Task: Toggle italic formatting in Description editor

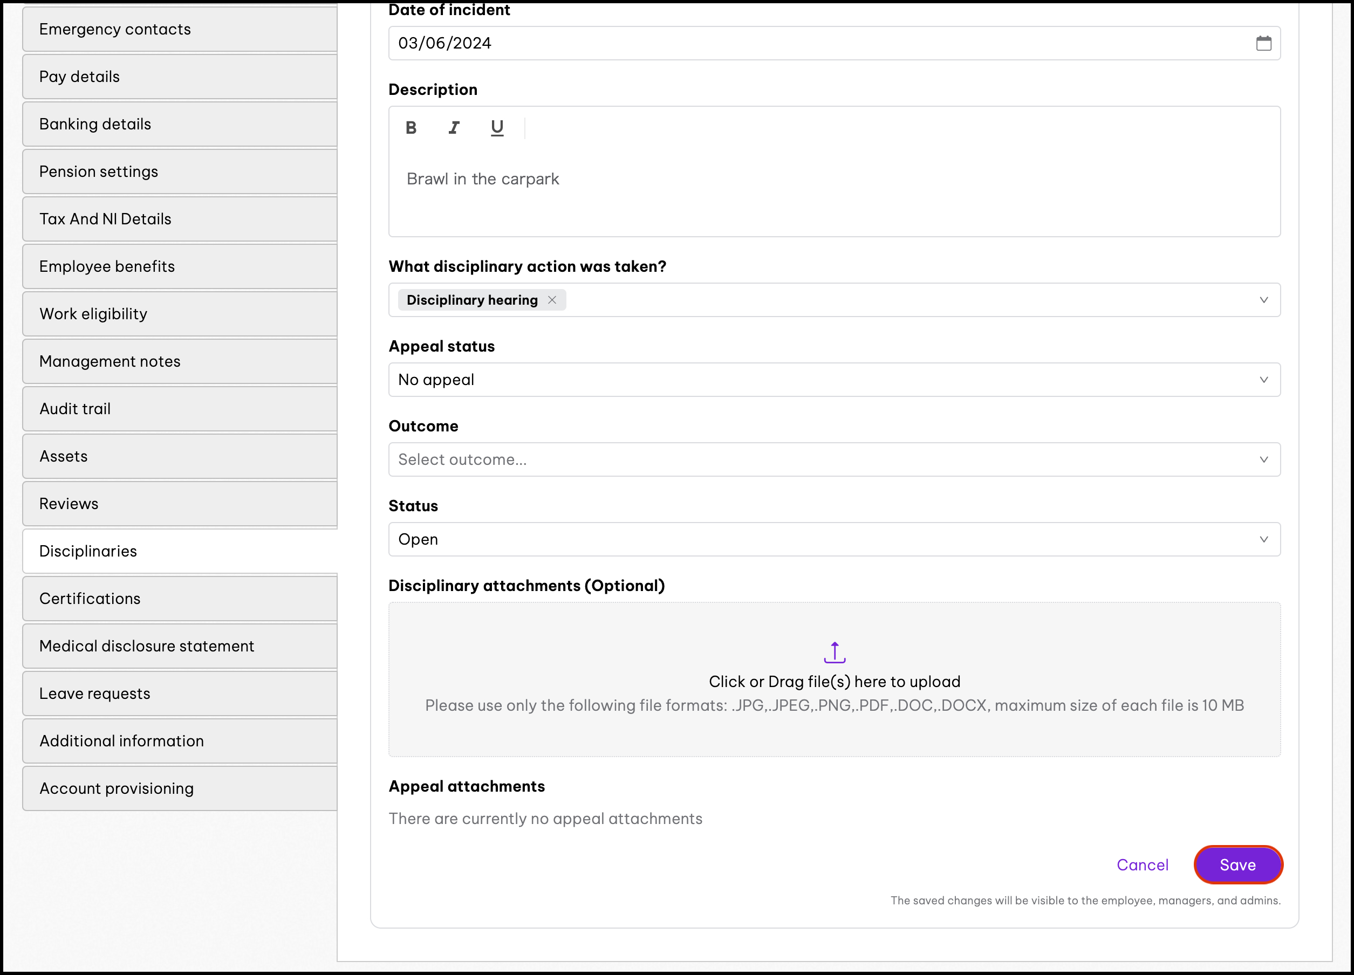Action: 454,128
